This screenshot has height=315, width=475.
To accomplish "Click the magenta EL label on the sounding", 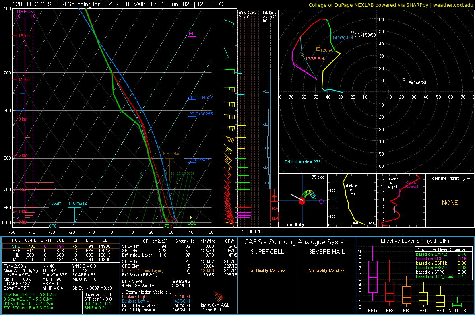I will [192, 34].
